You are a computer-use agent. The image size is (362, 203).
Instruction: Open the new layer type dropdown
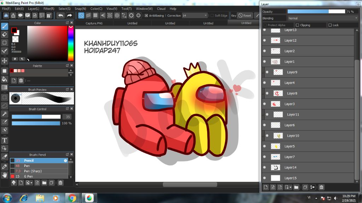pos(291,187)
